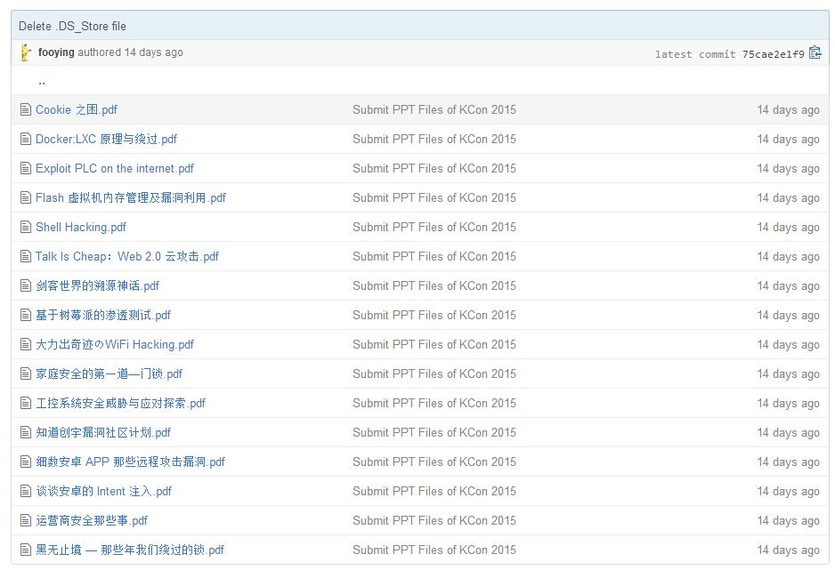Click file icon beside Flash 虚拟机内存管理及漏洞利用.pdf
The image size is (835, 570).
[25, 197]
